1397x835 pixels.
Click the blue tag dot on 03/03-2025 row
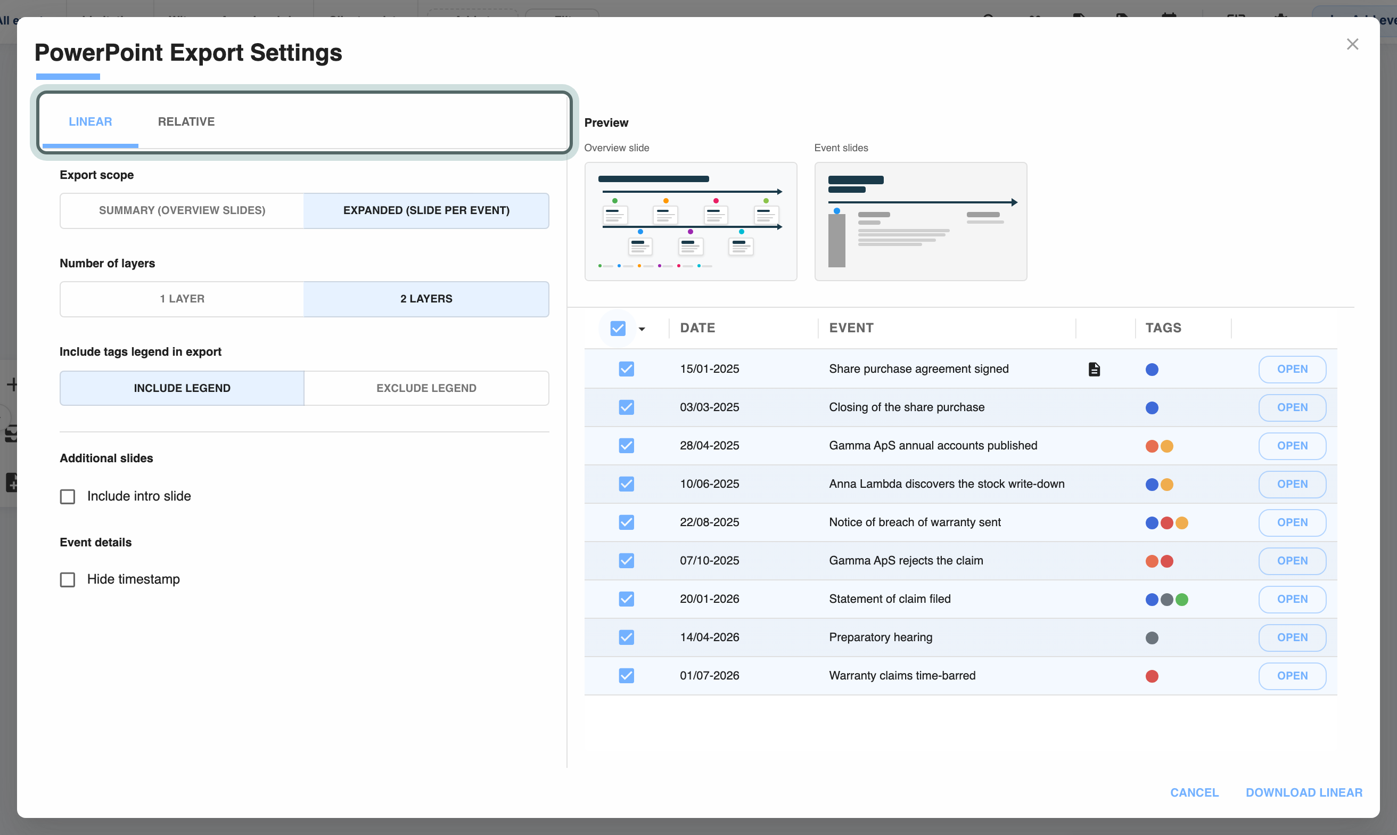coord(1151,408)
